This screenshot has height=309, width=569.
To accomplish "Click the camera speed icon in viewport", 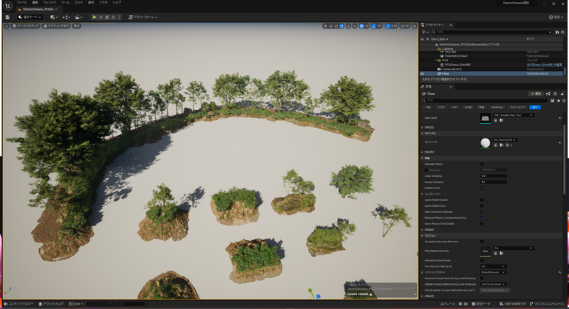I will tap(403, 26).
